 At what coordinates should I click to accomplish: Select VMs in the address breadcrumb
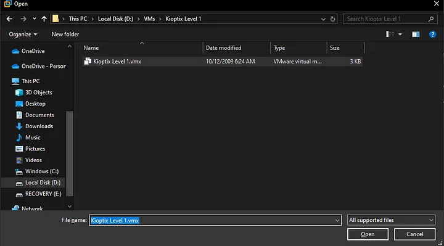(149, 19)
